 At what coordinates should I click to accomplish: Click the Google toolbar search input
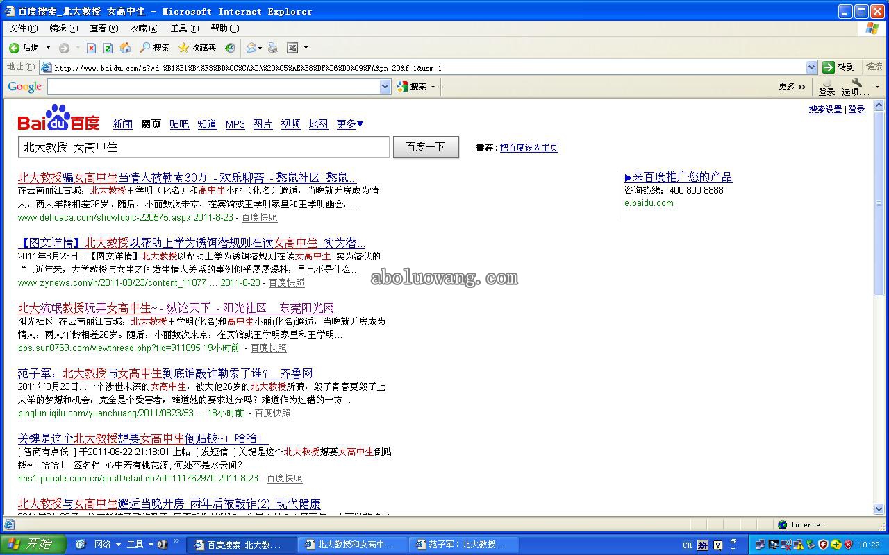[214, 87]
